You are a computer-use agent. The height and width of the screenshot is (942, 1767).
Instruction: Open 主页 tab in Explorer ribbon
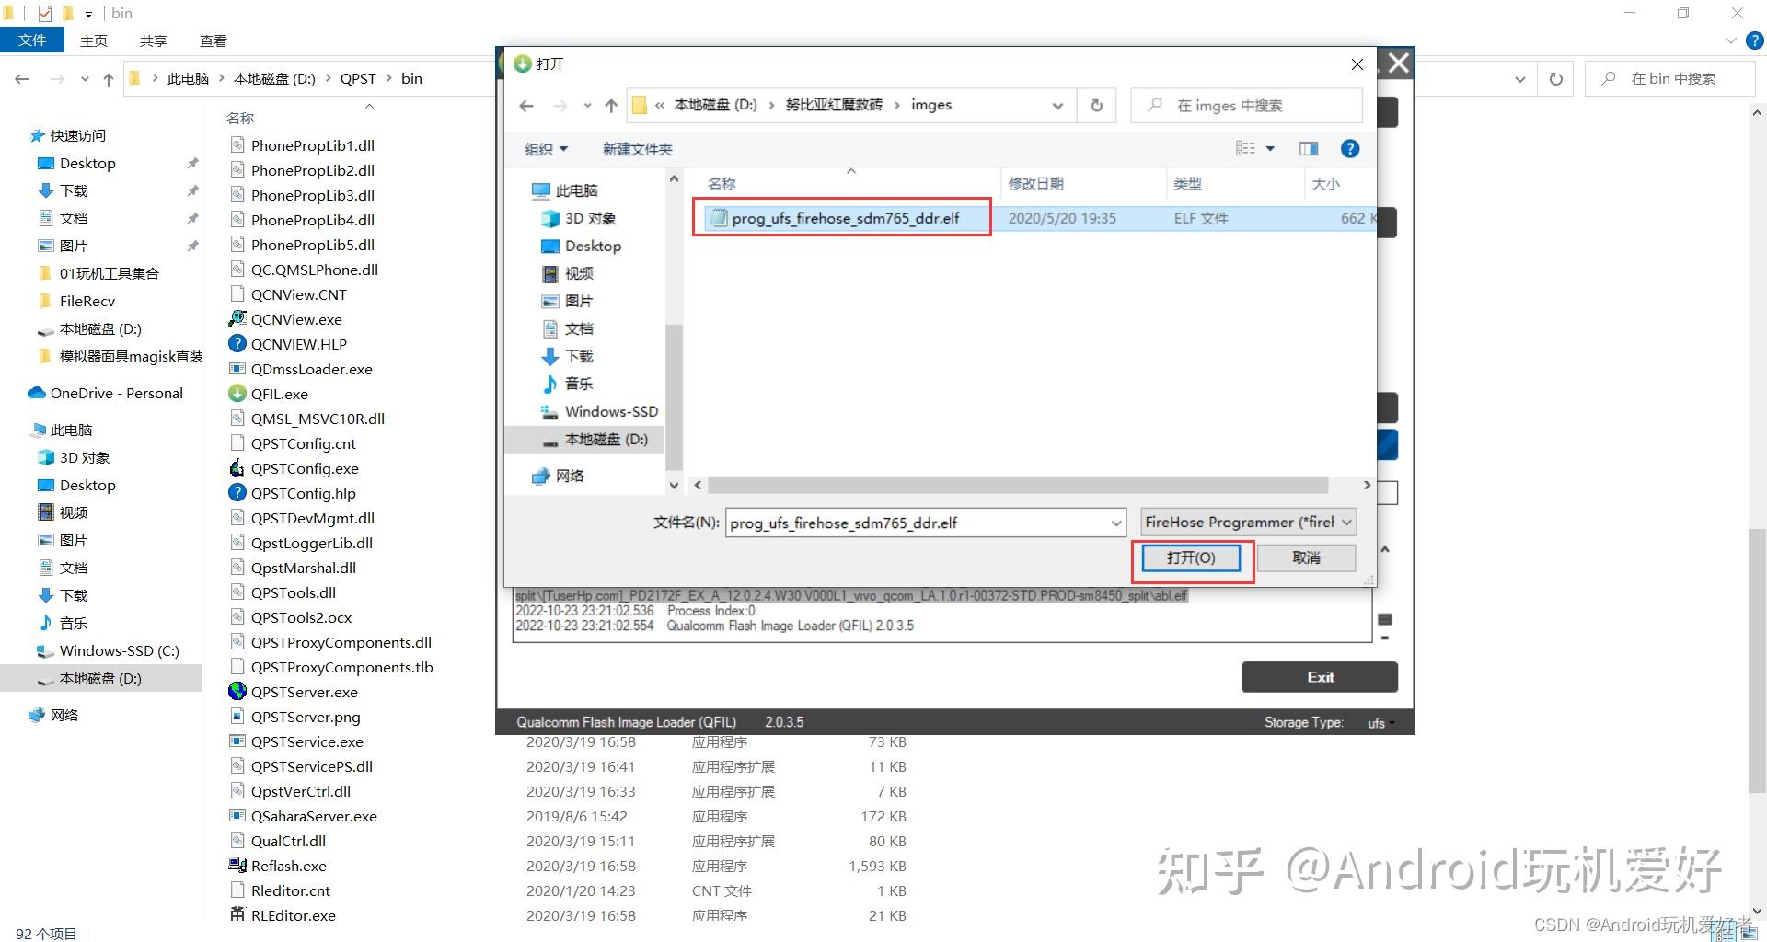click(94, 40)
